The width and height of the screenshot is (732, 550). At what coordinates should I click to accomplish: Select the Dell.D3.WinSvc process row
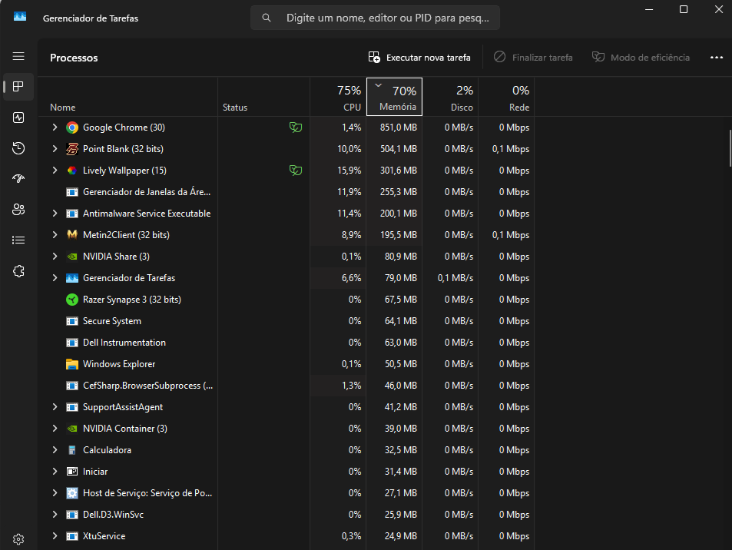coord(287,515)
